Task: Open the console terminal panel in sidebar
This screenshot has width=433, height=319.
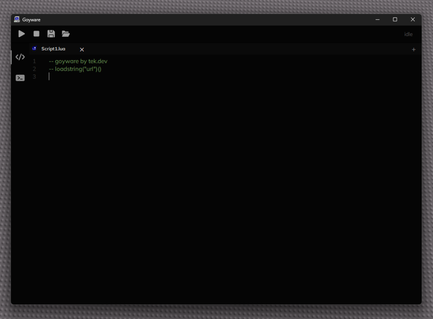Action: point(20,78)
